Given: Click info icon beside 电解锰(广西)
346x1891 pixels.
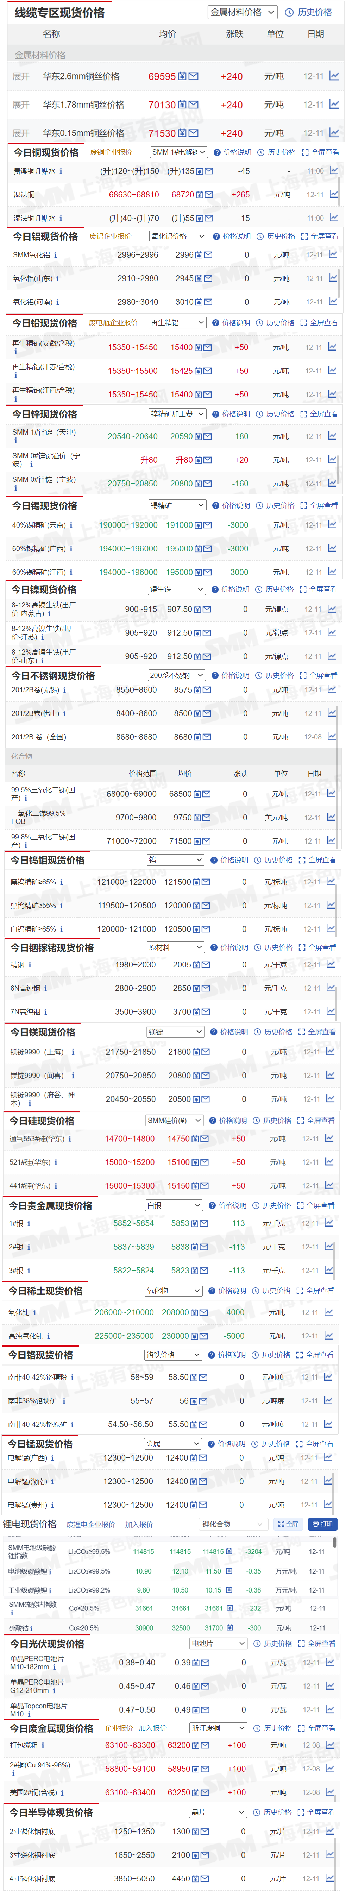Looking at the screenshot, I should (x=51, y=1457).
